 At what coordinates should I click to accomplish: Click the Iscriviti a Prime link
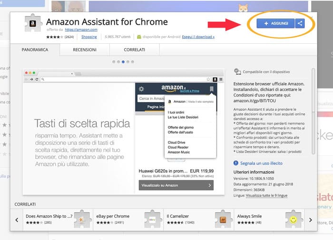189,91
